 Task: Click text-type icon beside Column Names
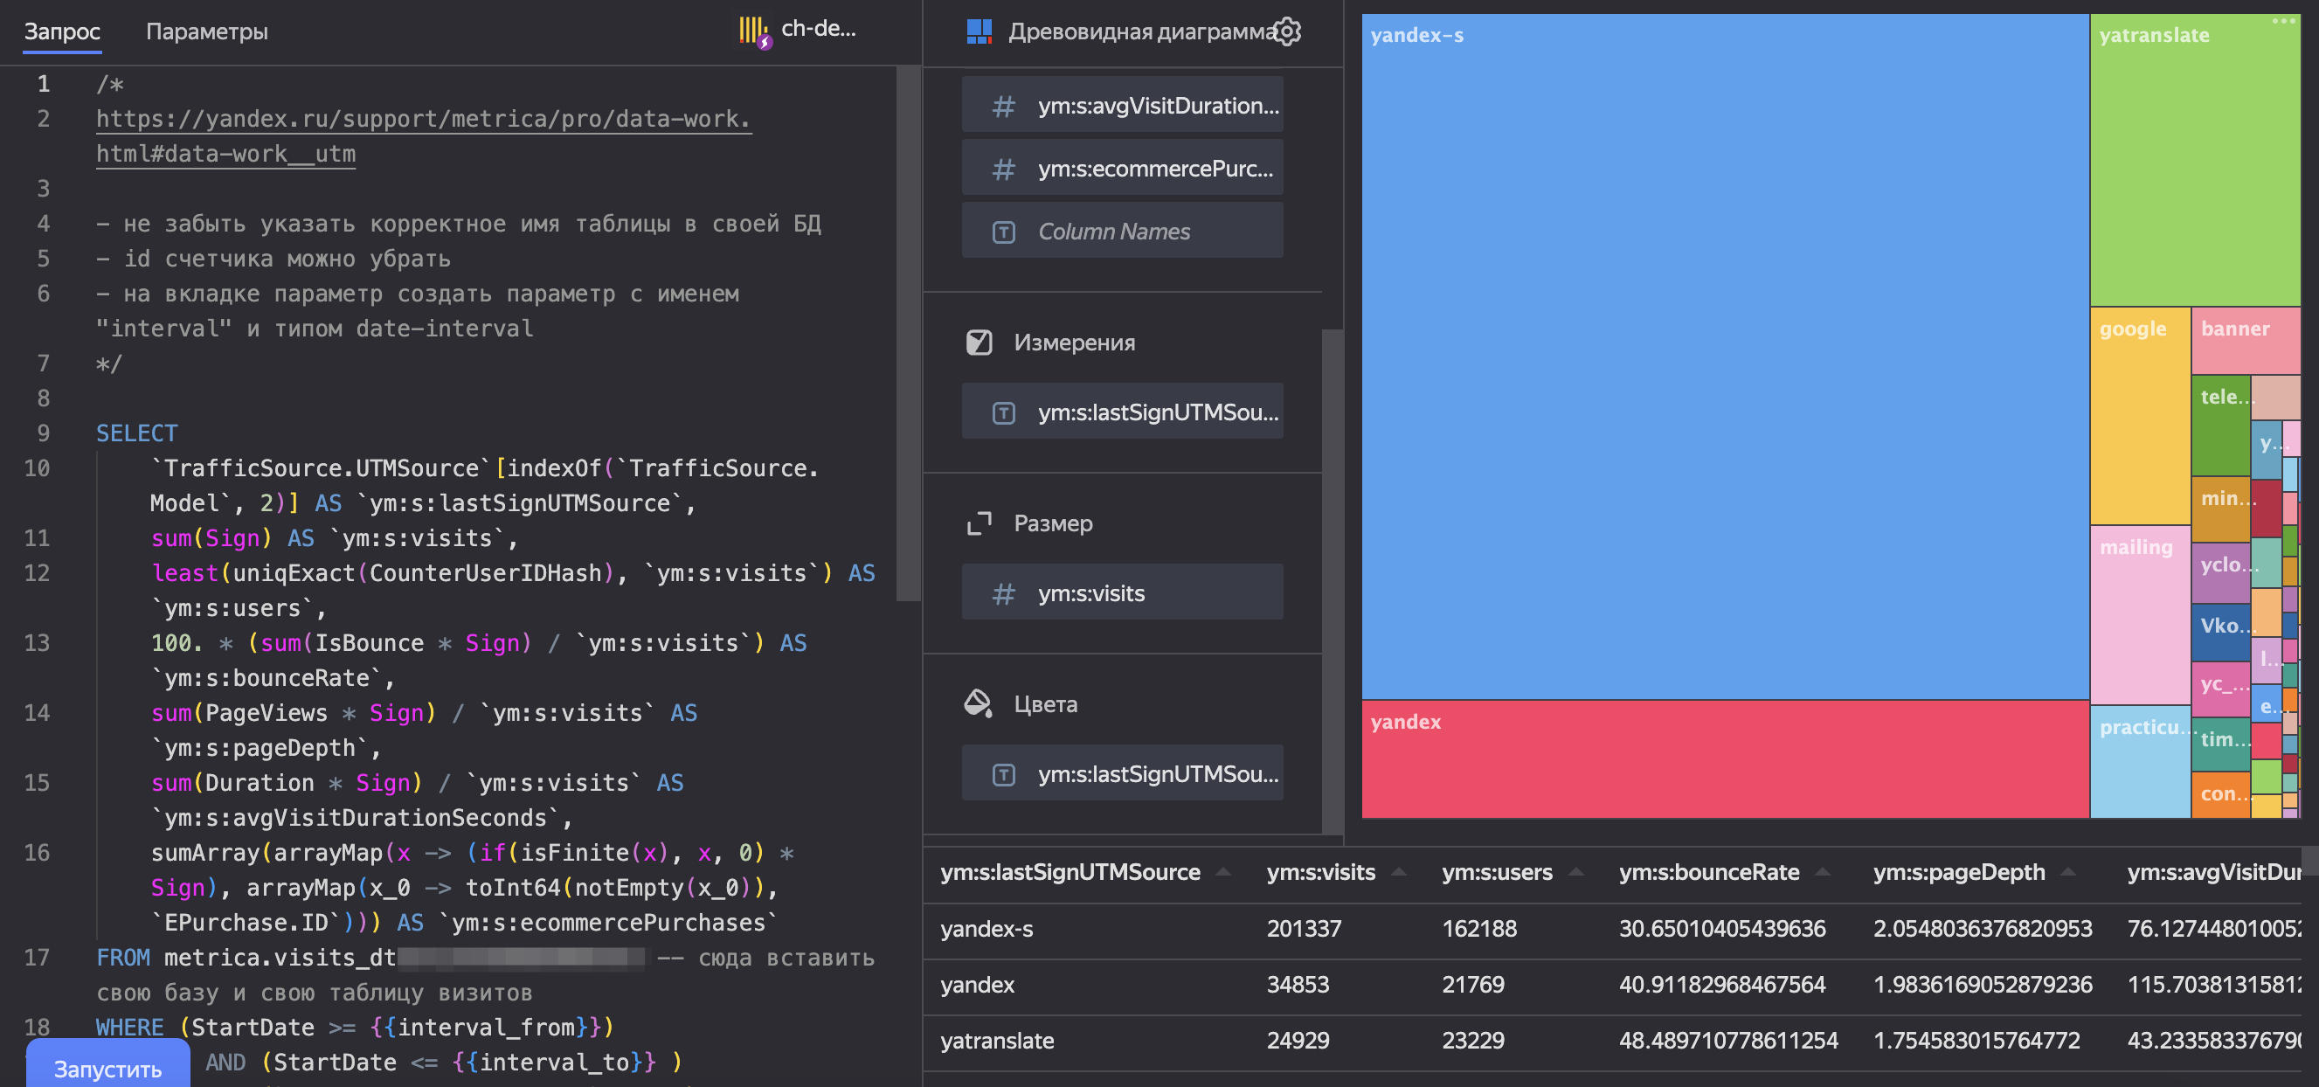coord(1003,232)
